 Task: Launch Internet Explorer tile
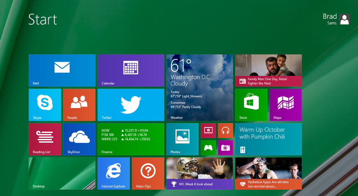tap(114, 173)
